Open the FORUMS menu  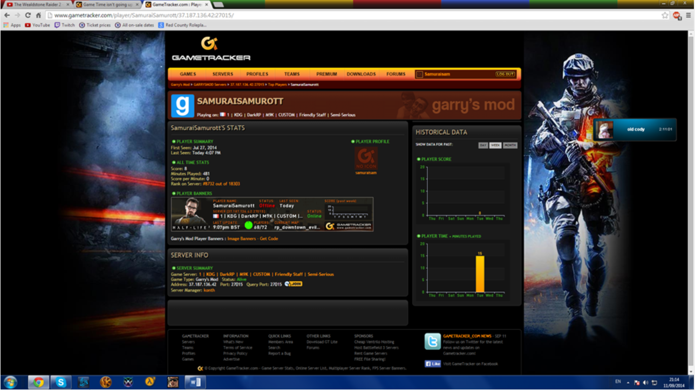point(396,74)
